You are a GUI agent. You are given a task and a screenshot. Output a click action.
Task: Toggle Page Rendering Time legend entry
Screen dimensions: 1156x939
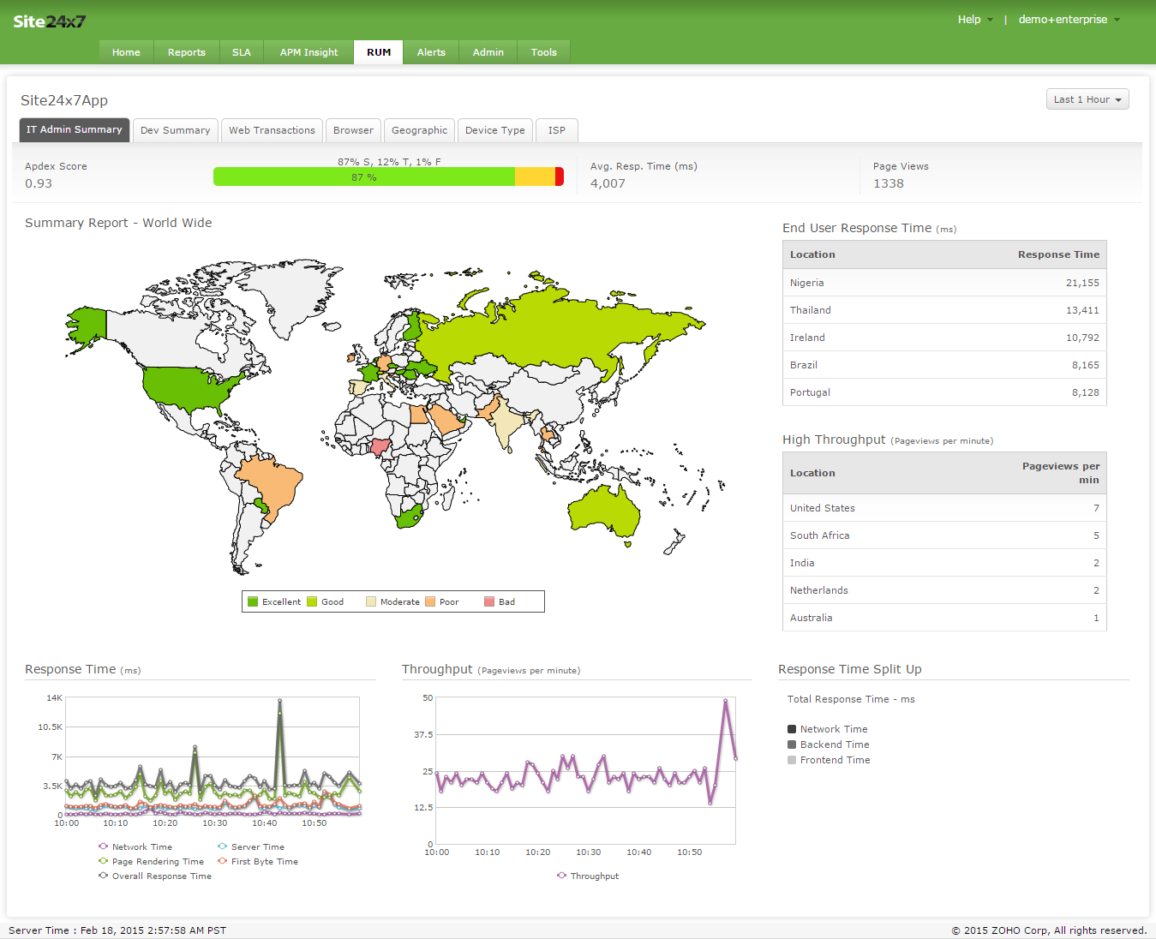pyautogui.click(x=151, y=861)
